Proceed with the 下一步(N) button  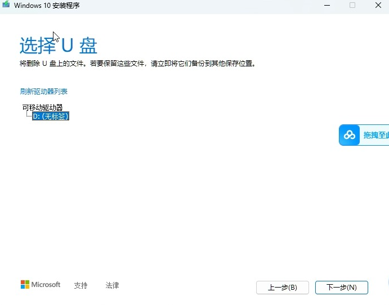pos(341,288)
